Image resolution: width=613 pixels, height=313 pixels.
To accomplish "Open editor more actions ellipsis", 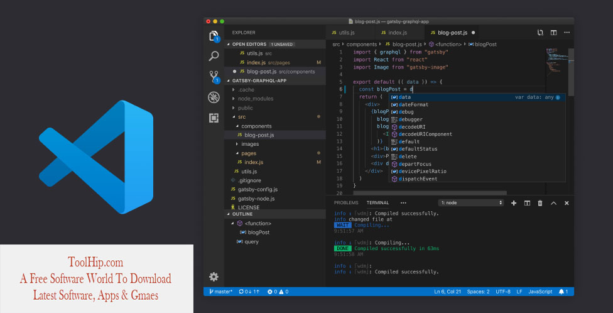I will tap(567, 33).
